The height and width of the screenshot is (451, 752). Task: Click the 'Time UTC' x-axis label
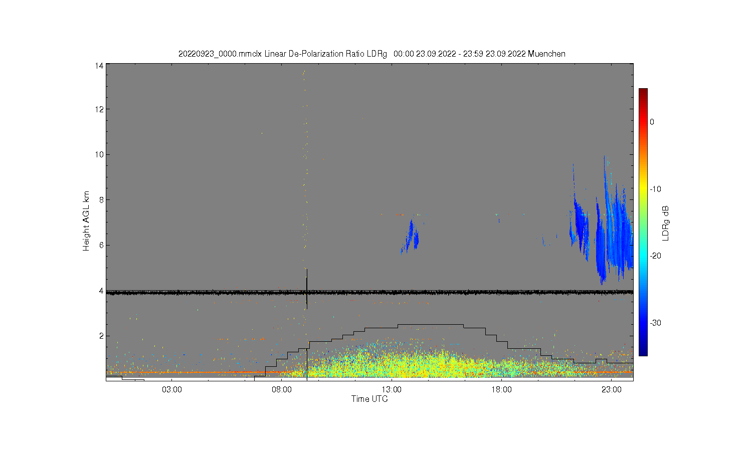coord(369,399)
